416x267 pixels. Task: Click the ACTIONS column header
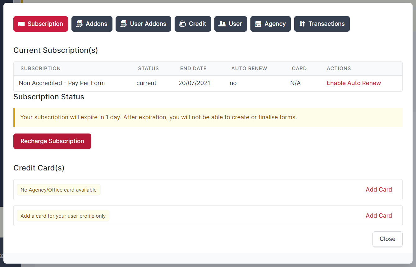pyautogui.click(x=339, y=69)
